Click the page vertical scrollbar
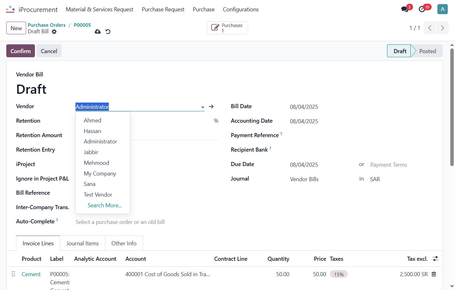 [x=452, y=107]
